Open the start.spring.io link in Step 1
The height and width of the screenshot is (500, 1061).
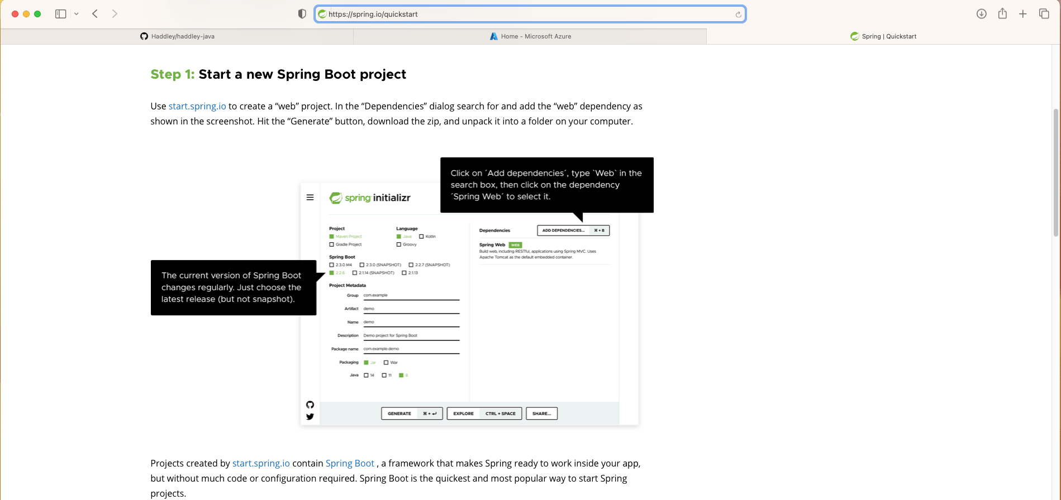pyautogui.click(x=197, y=106)
